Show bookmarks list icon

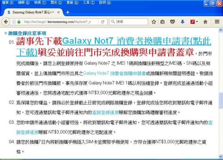pyautogui.click(x=162, y=22)
